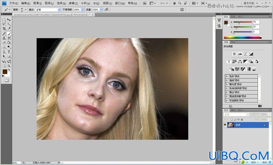Viewport: 273px width, 165px height.
Task: Switch to the 蒙版 (Masks) tab
Action: click(x=233, y=42)
